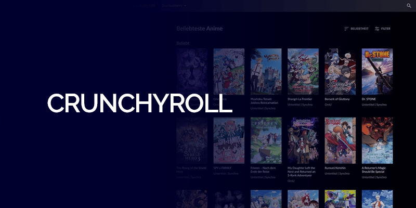Open the Berserk of Gluttony poster
416x208 pixels.
pos(340,72)
